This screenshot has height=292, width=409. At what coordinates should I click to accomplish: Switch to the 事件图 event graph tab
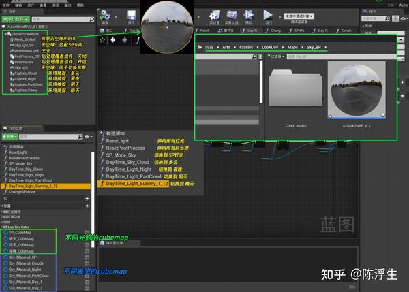point(226,31)
